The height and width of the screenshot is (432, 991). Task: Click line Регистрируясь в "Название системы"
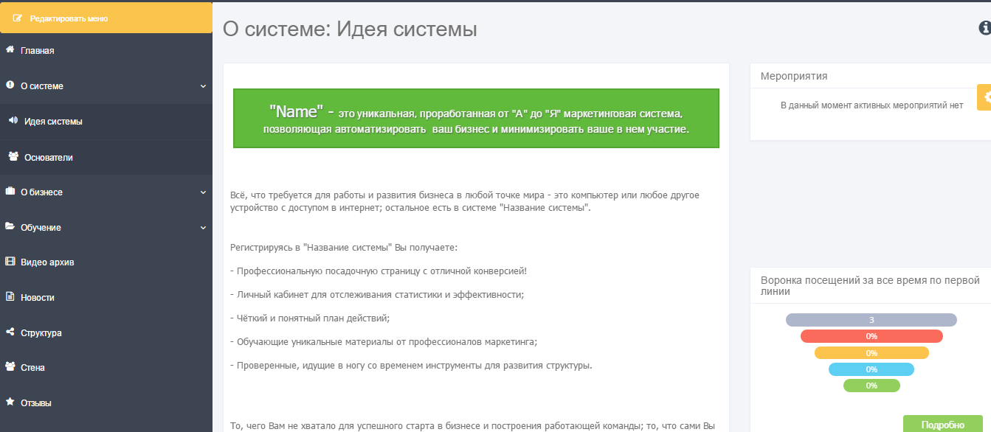click(x=344, y=248)
